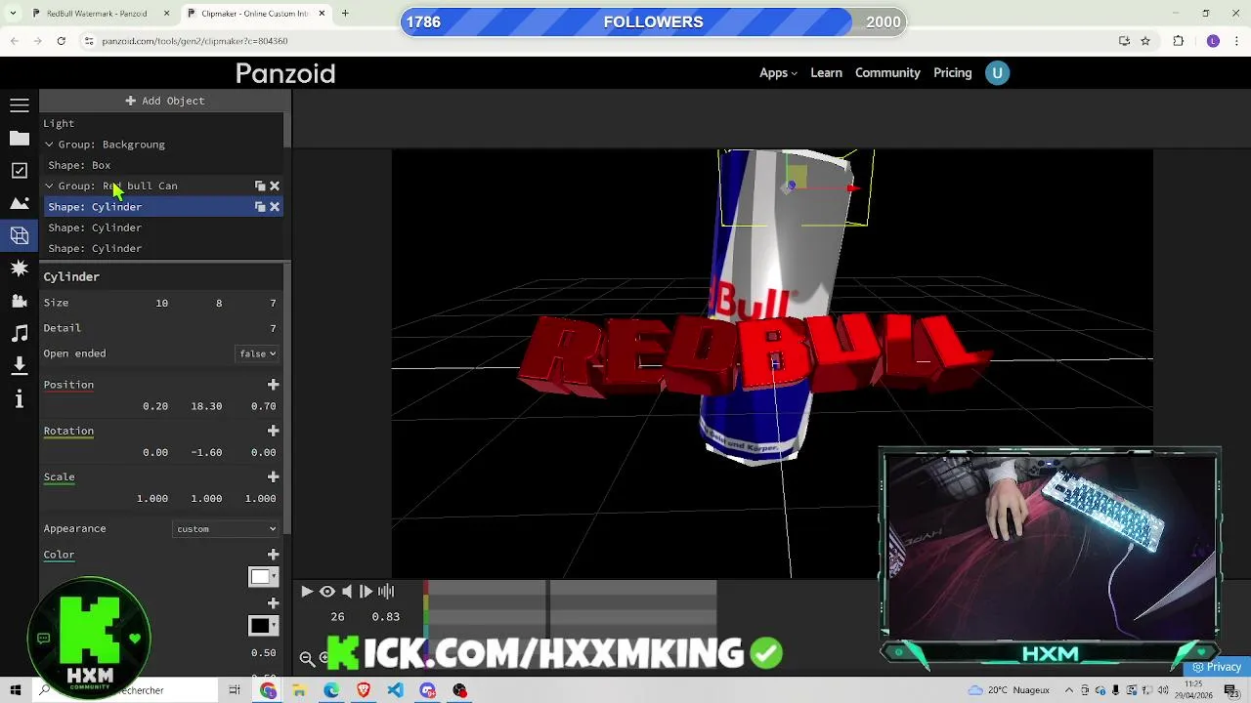
Task: Open the white color swatch picker
Action: tap(263, 577)
